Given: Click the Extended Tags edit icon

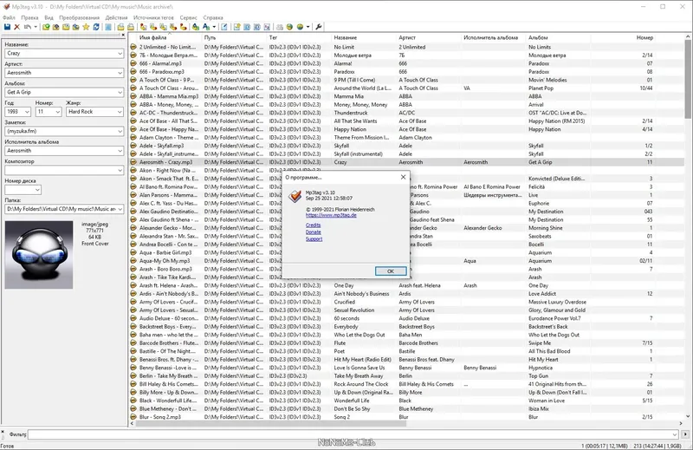Looking at the screenshot, I should 224,27.
